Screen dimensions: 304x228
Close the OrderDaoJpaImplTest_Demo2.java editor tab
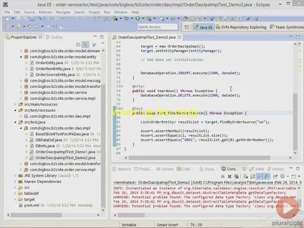click(x=179, y=37)
